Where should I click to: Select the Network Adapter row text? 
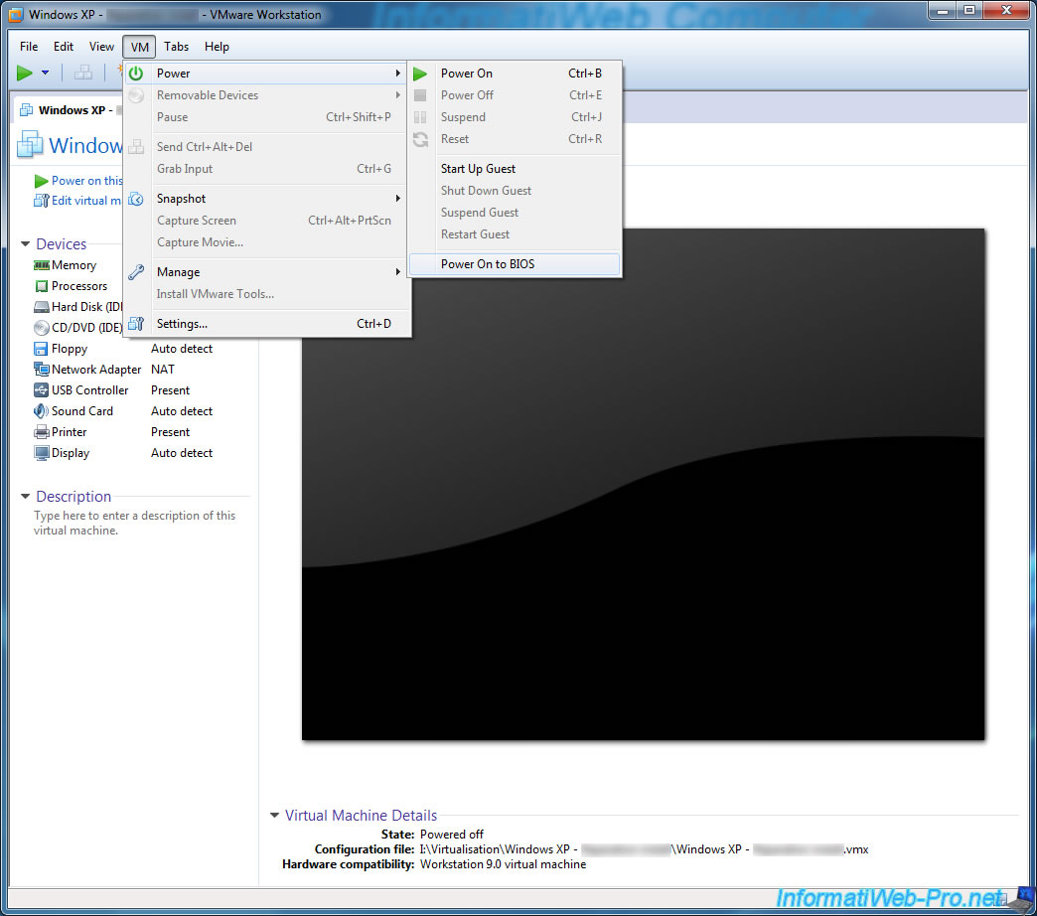[x=96, y=369]
